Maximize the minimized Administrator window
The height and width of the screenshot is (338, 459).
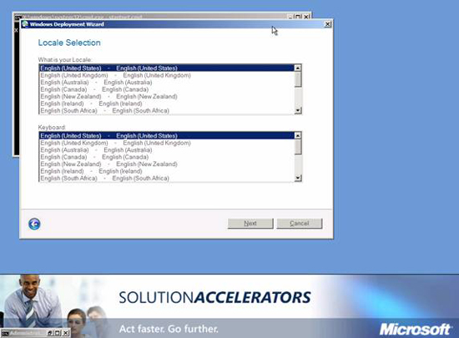pyautogui.click(x=58, y=333)
